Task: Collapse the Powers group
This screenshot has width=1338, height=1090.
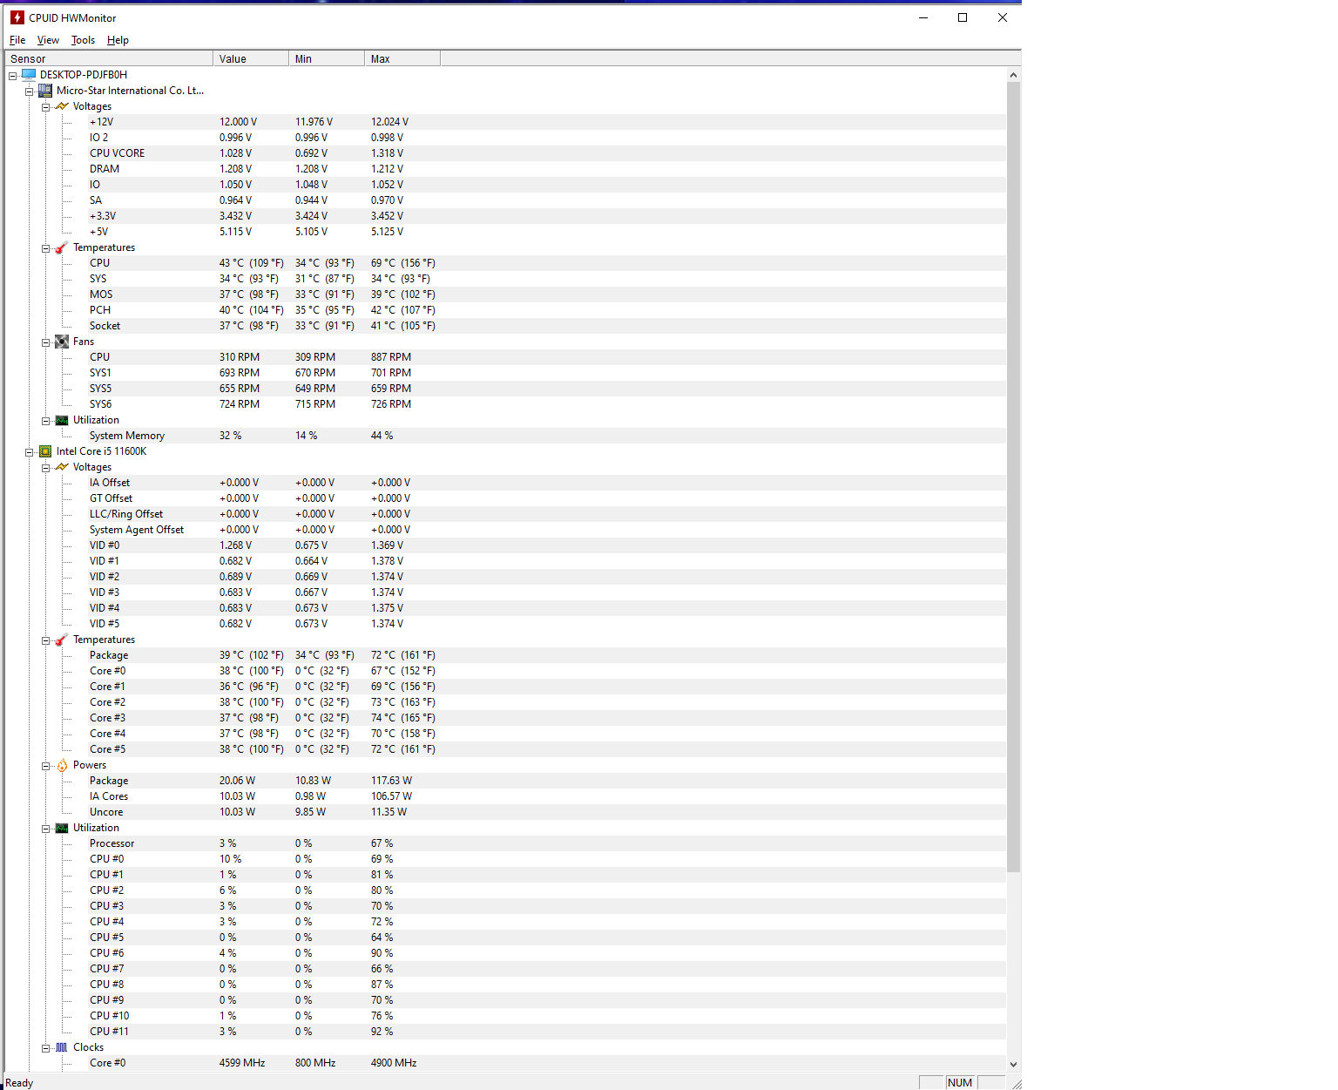Action: click(x=46, y=766)
